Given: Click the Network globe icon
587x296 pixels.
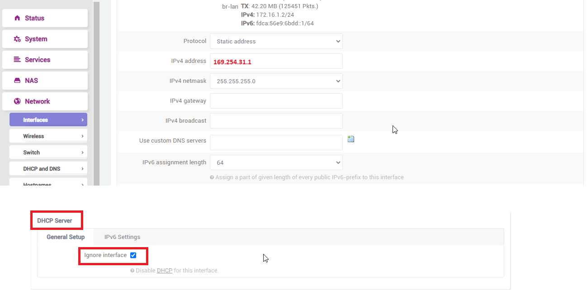Looking at the screenshot, I should 17,101.
